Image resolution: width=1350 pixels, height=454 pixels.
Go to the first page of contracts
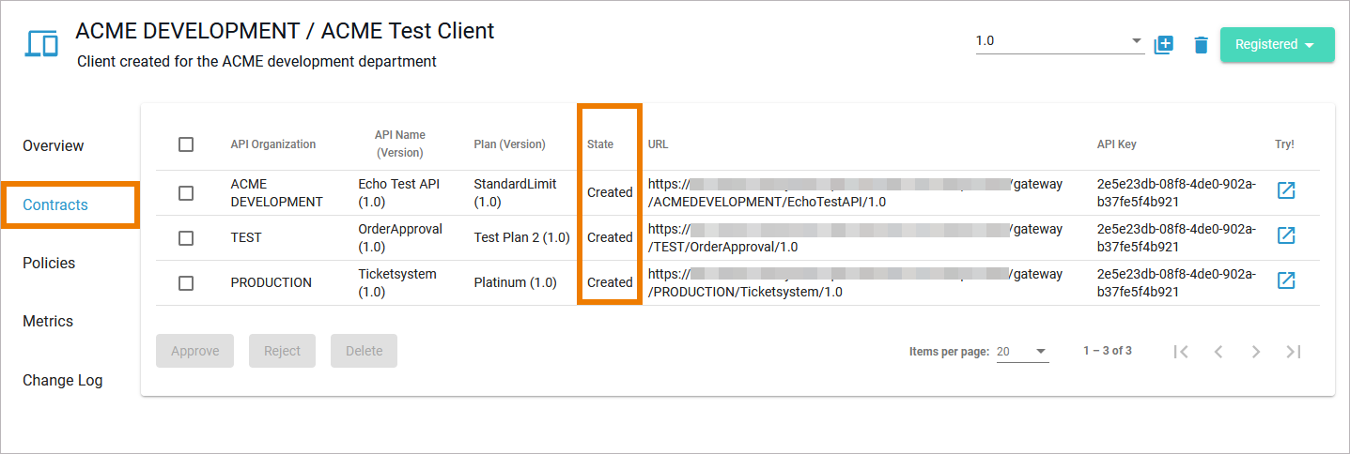1182,352
